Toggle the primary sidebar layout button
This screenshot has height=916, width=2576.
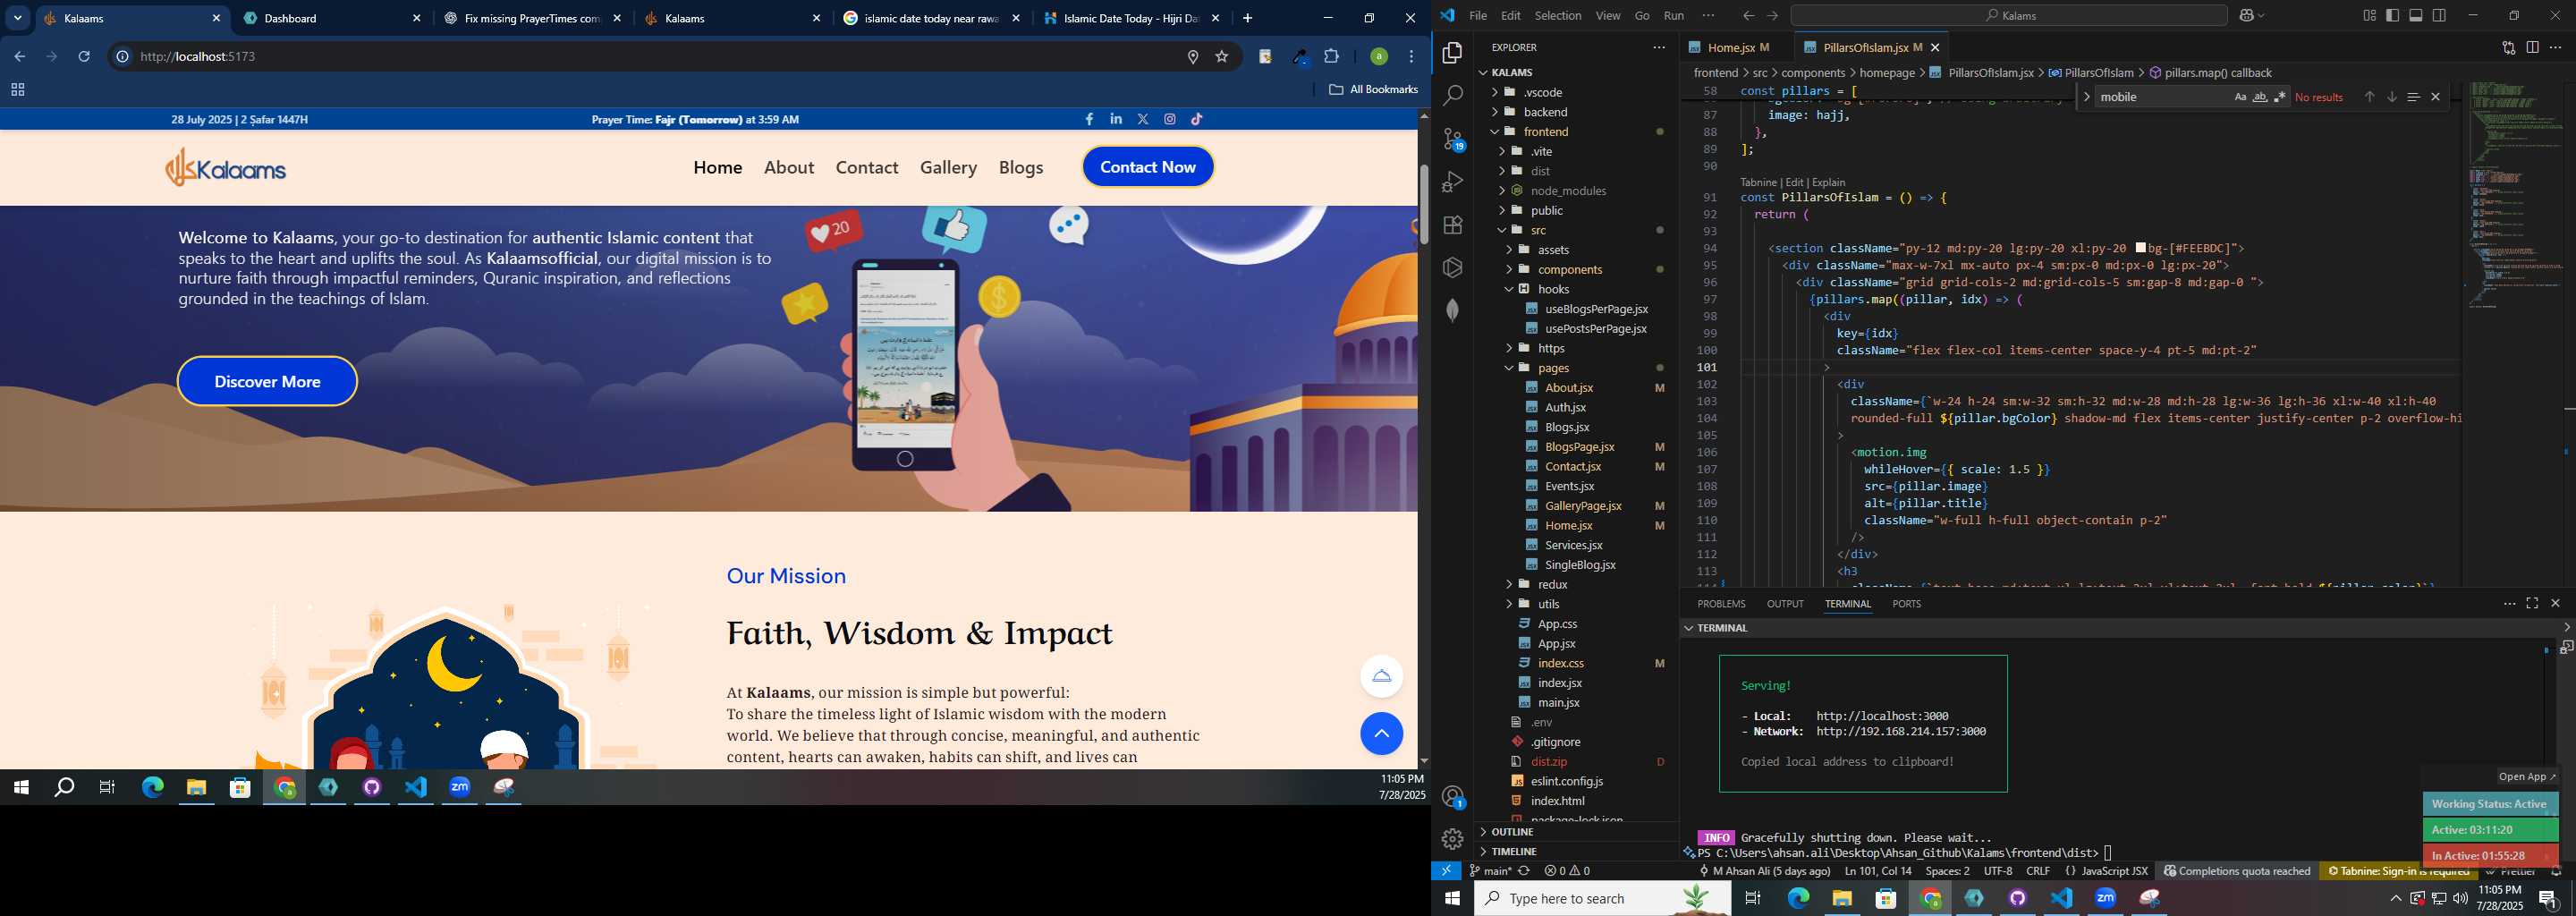click(2392, 15)
